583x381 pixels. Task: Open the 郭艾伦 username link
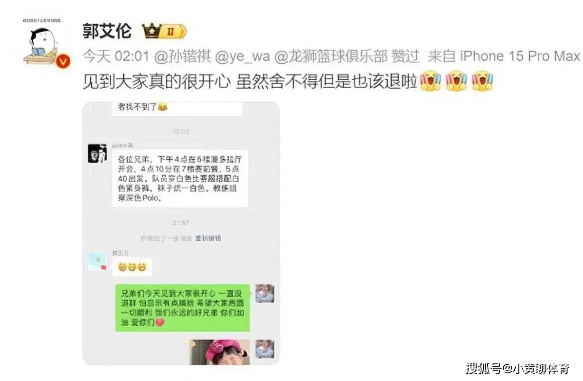pyautogui.click(x=107, y=32)
